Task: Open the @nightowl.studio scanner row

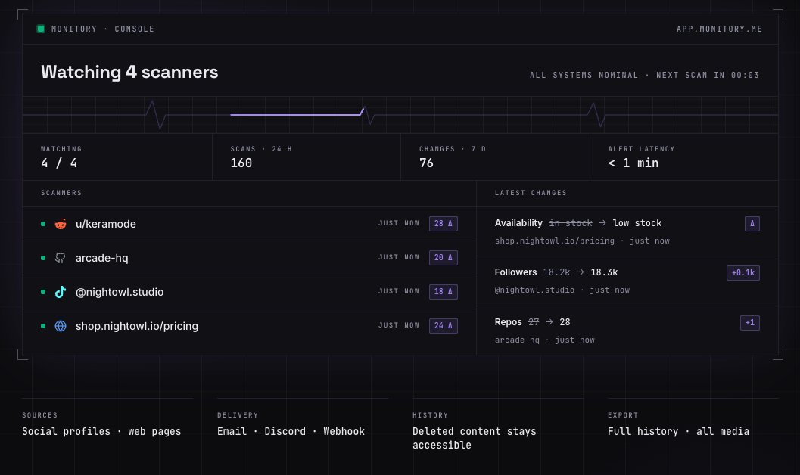Action: 250,292
